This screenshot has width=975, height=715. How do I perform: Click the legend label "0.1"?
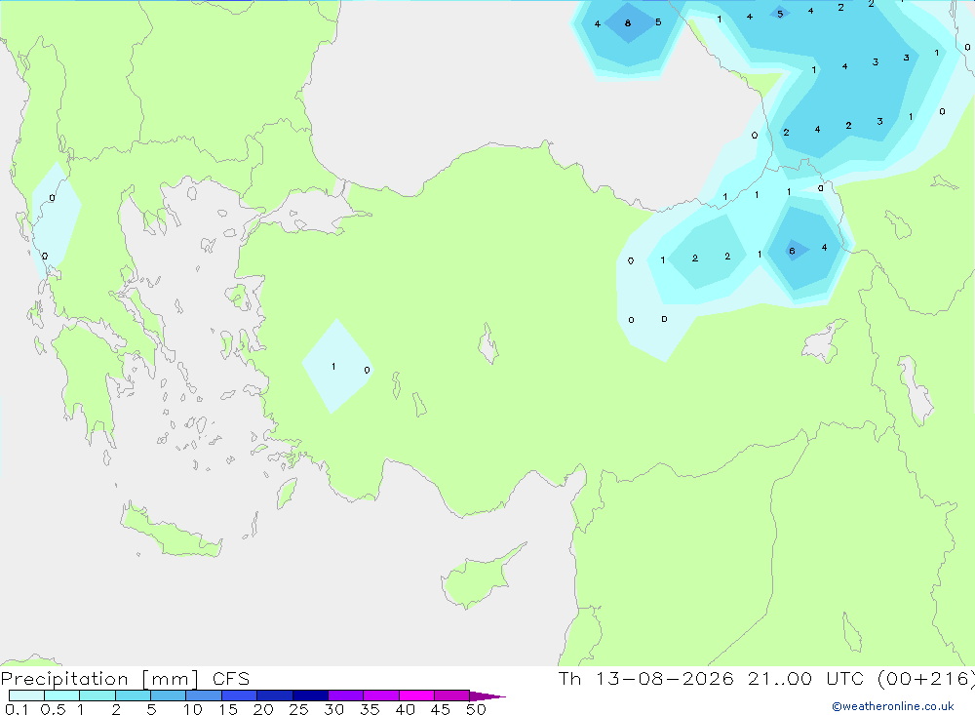click(17, 709)
